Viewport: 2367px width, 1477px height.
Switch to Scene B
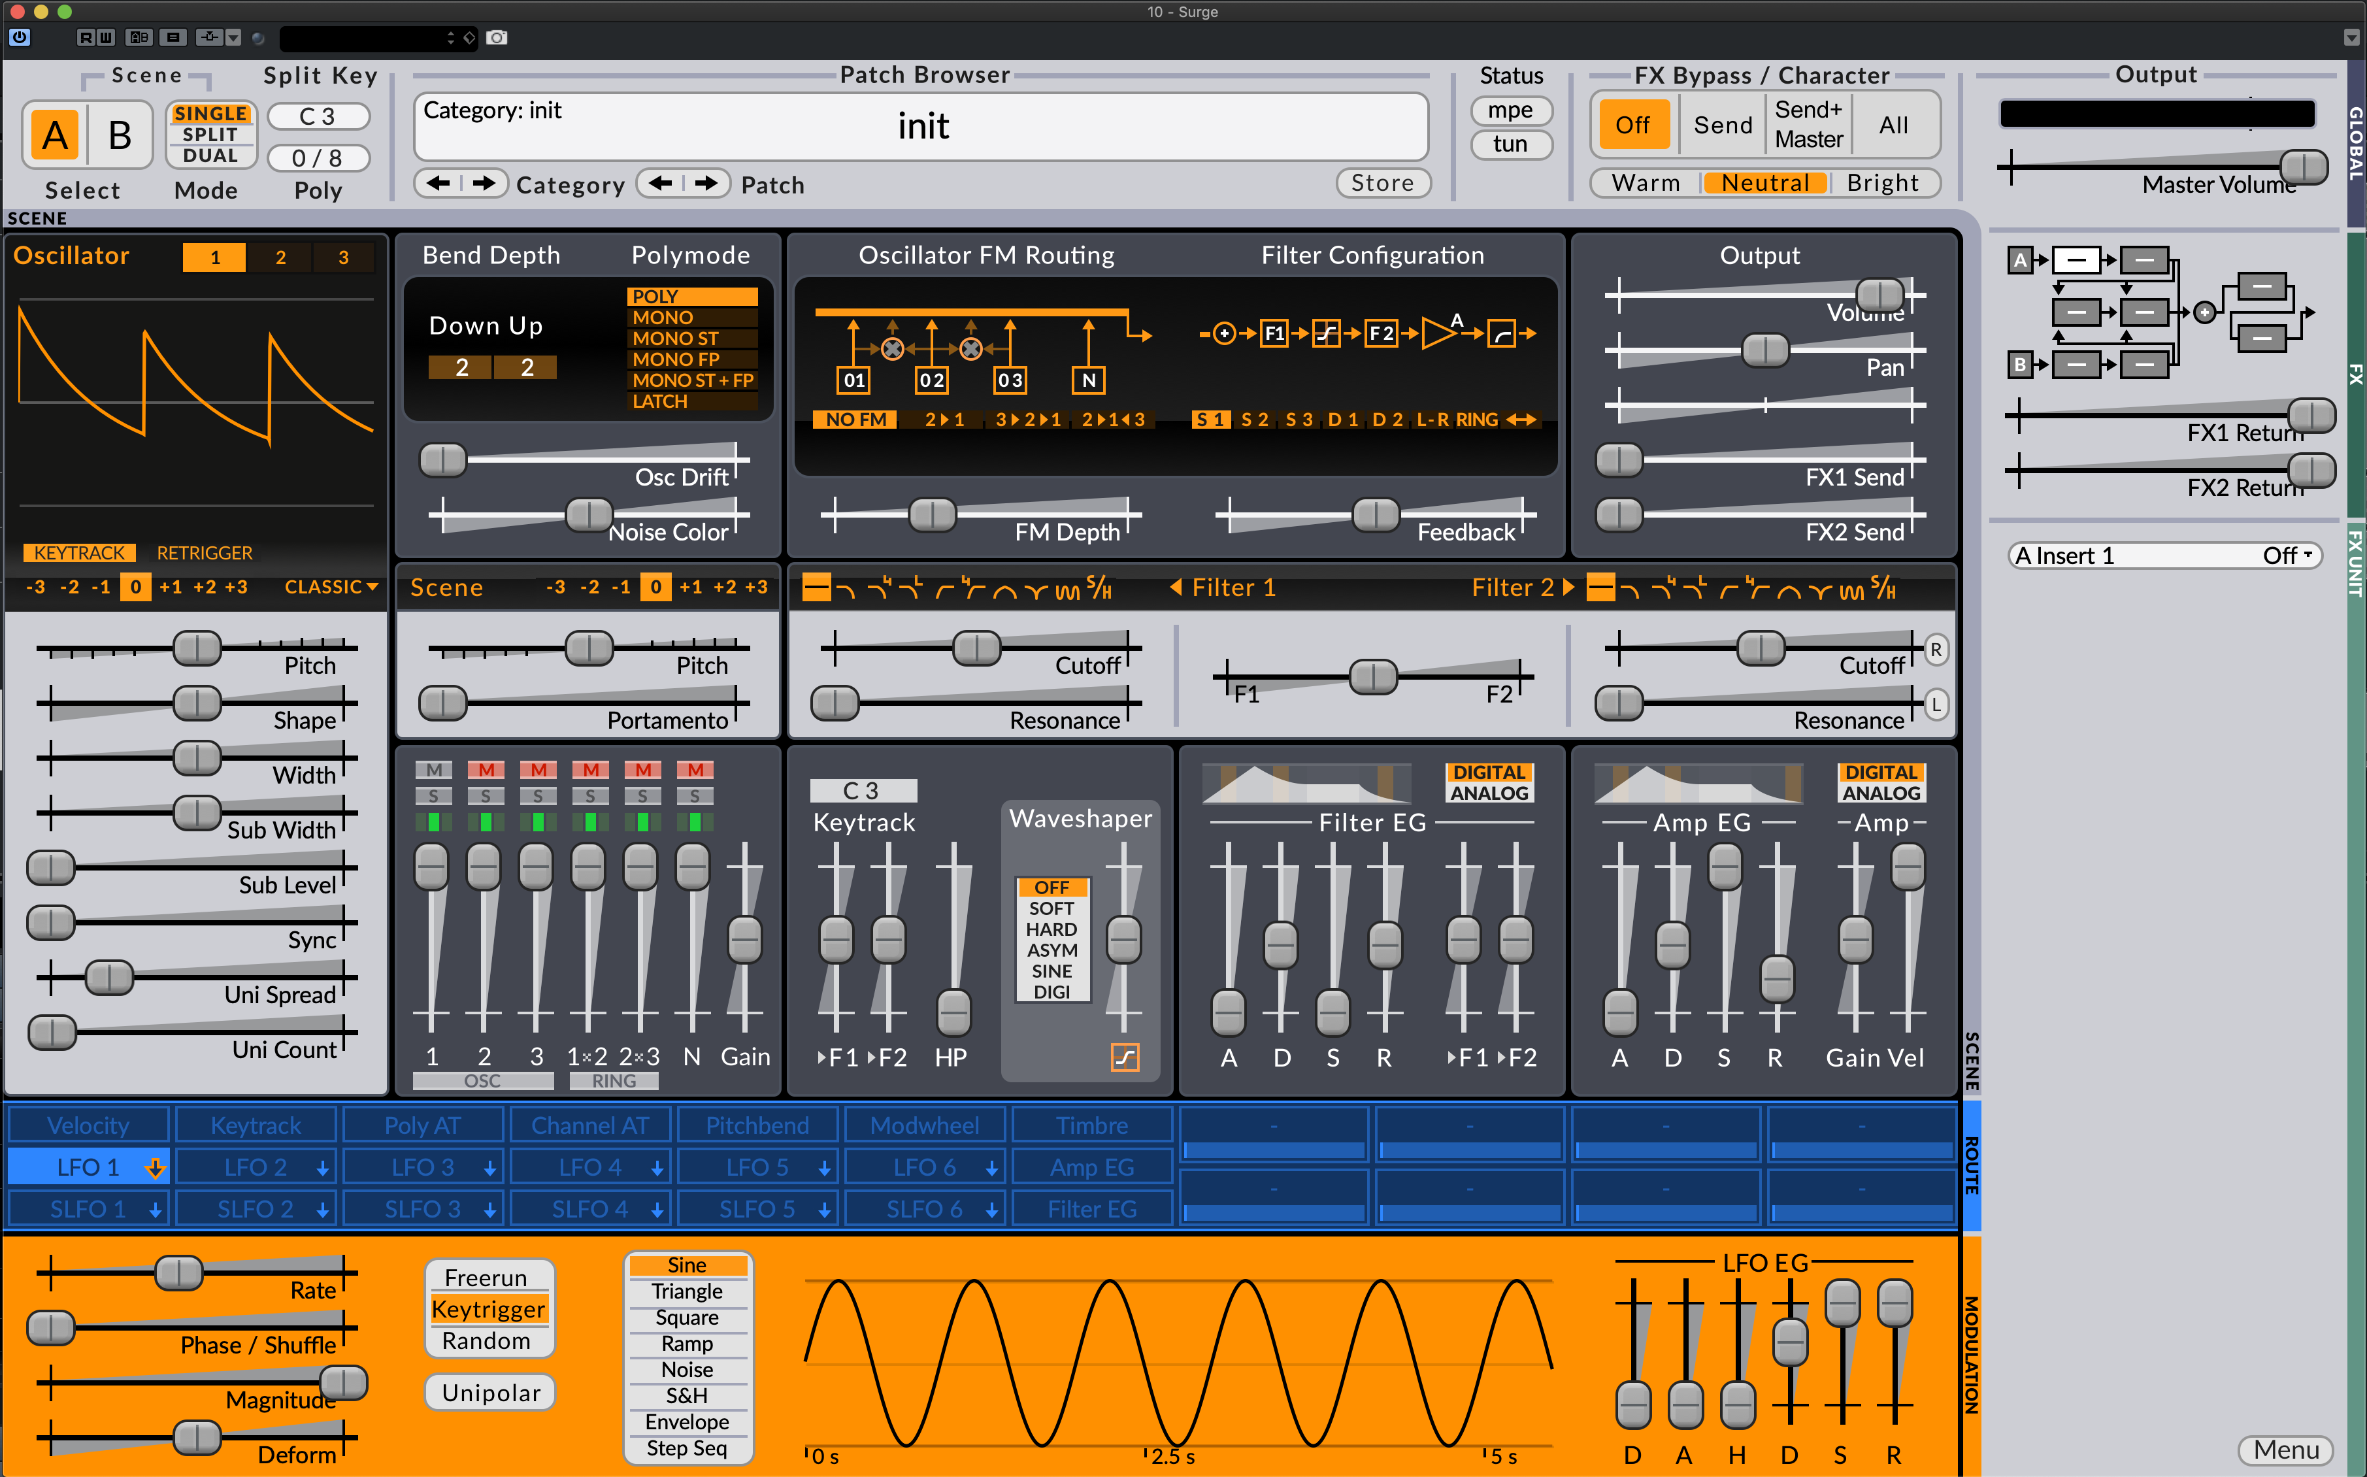[119, 135]
